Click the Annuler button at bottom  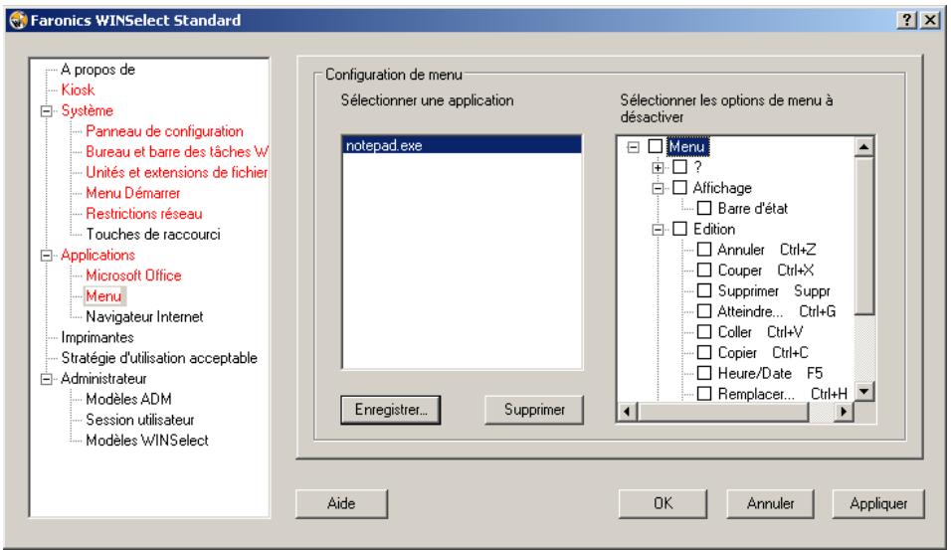(x=770, y=503)
